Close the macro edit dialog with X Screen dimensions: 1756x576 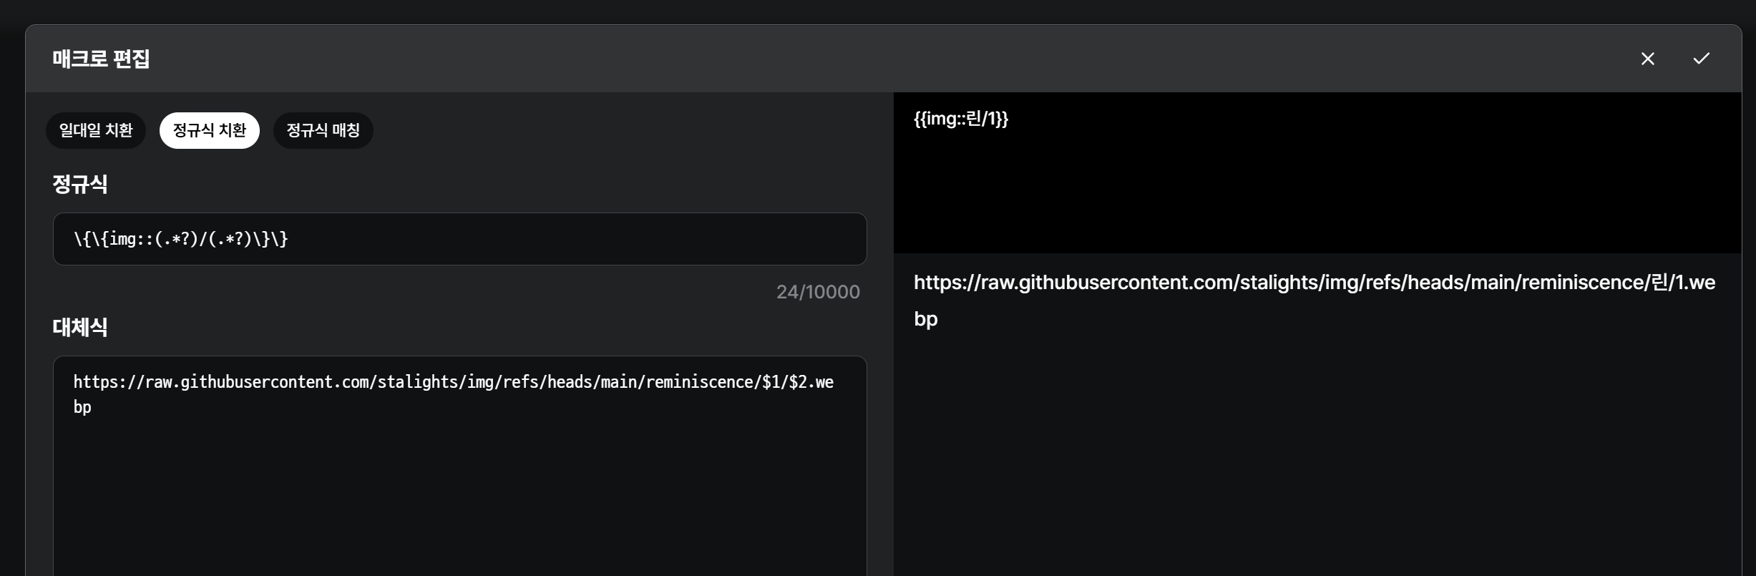pos(1647,59)
